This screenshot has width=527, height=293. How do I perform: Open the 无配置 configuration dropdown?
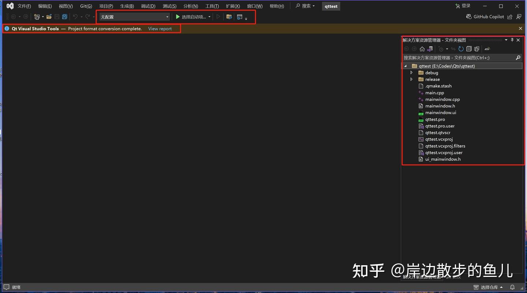[x=167, y=17]
